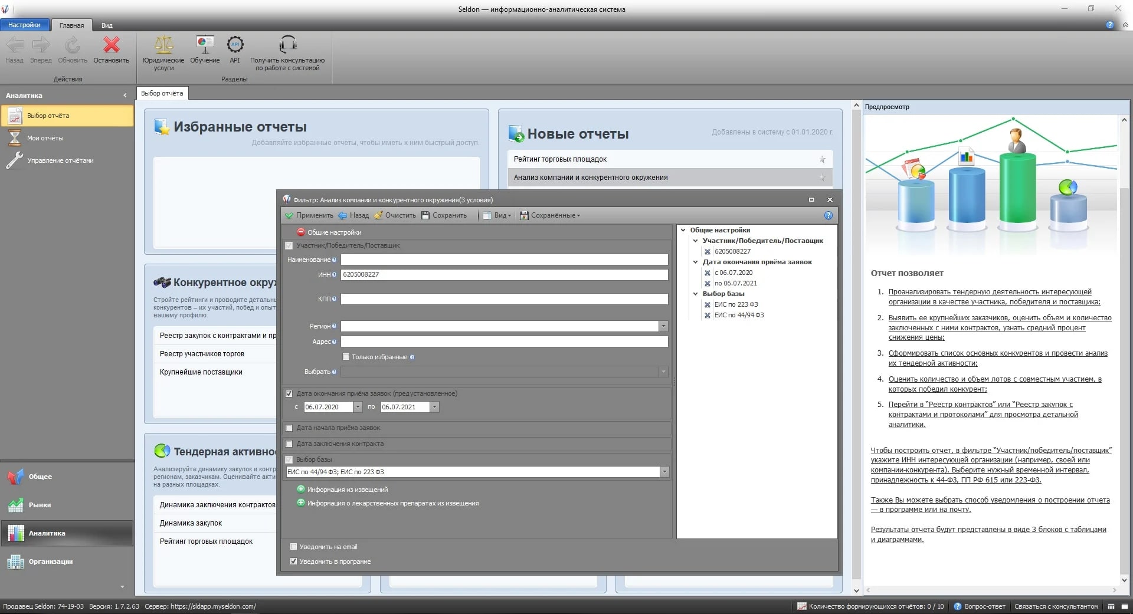Open the Крупнейшие поставщики report
1133x614 pixels.
click(201, 372)
